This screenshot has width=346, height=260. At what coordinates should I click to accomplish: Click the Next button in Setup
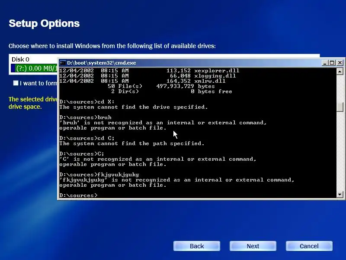253,246
